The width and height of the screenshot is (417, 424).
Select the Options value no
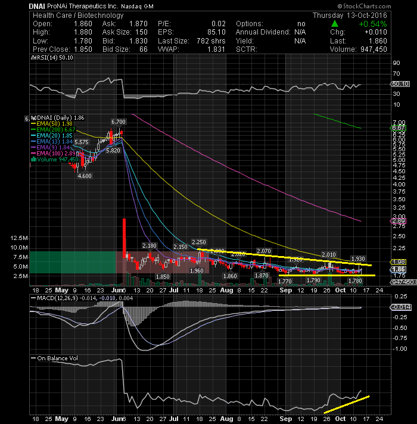click(301, 24)
